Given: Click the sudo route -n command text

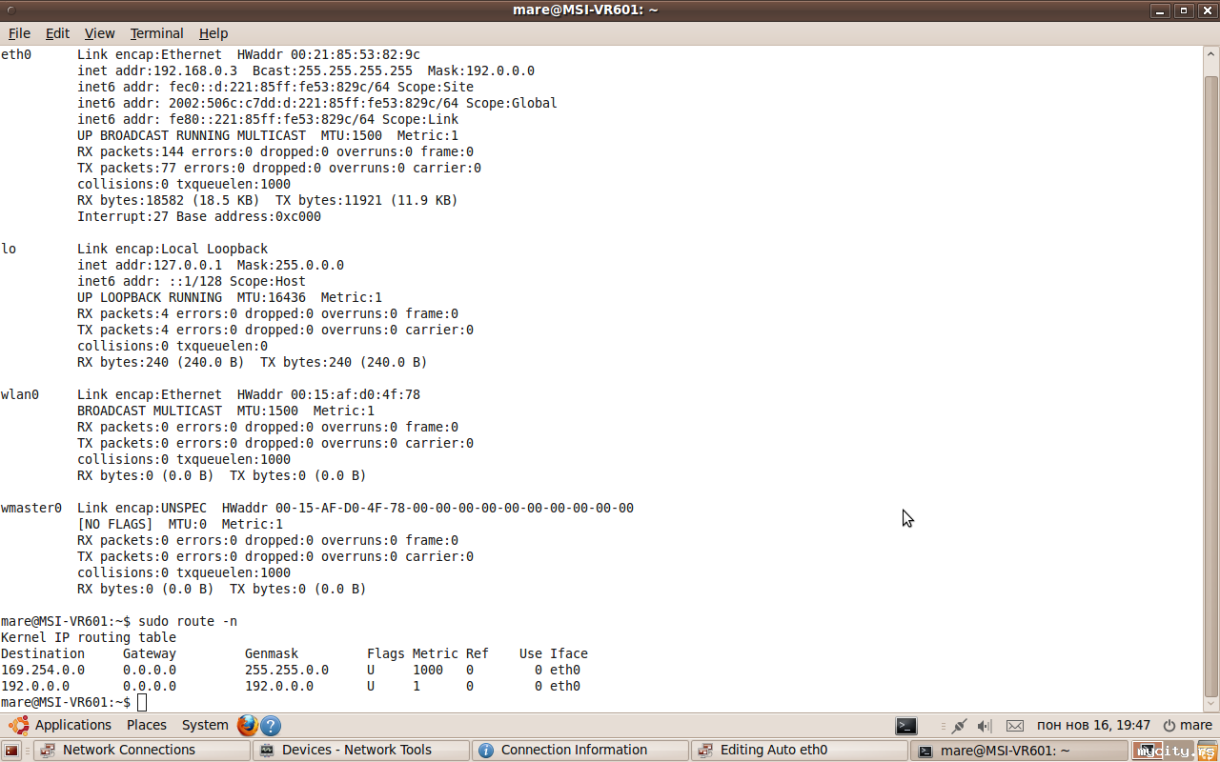Looking at the screenshot, I should 188,621.
